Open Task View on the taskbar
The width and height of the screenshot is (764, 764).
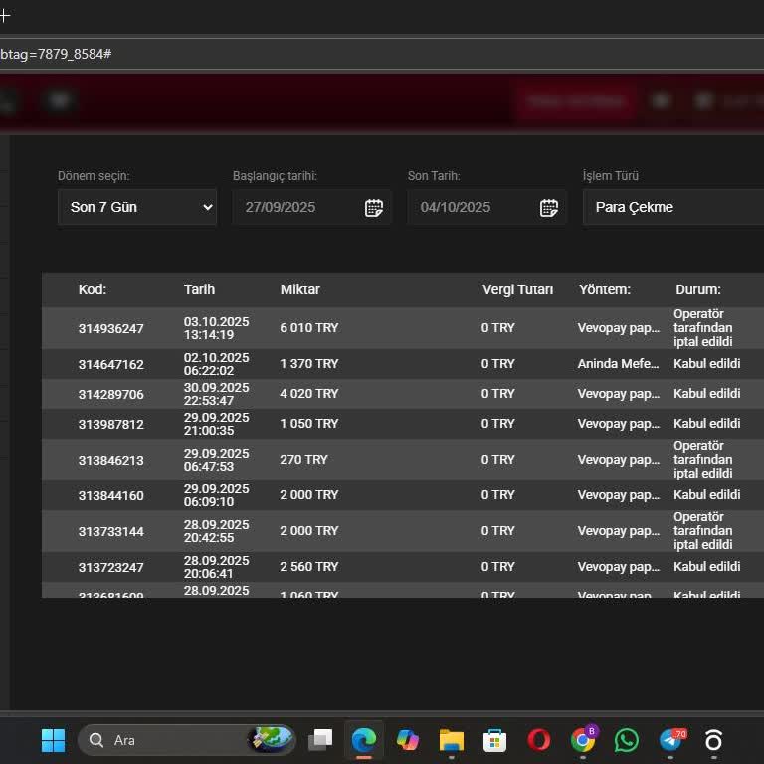320,740
